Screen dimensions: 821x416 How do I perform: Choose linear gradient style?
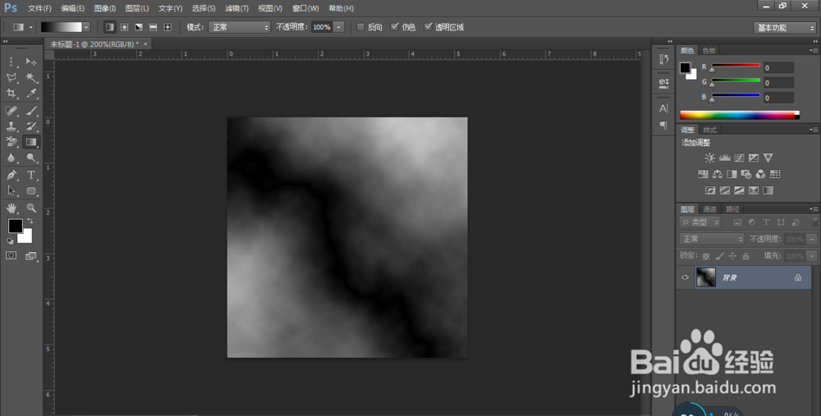(109, 27)
